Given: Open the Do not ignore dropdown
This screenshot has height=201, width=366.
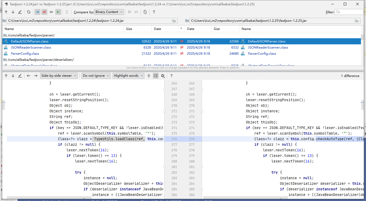Looking at the screenshot, I should 96,76.
